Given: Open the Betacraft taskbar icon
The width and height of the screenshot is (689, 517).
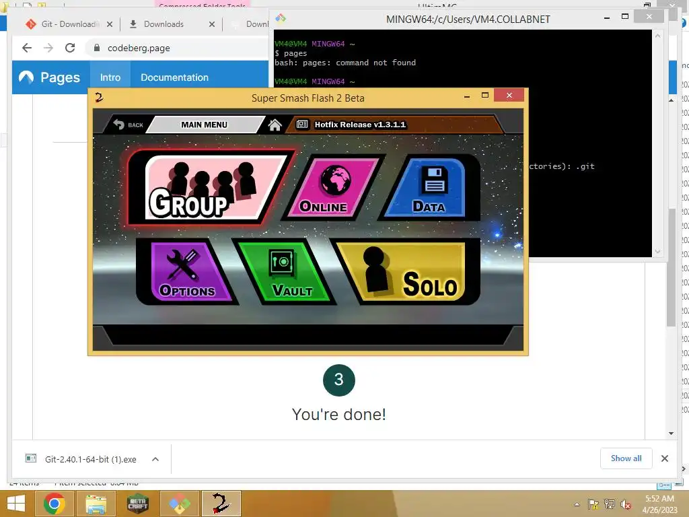Looking at the screenshot, I should 138,504.
